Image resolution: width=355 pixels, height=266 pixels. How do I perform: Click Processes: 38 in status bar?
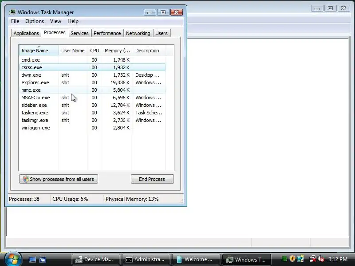click(x=24, y=199)
